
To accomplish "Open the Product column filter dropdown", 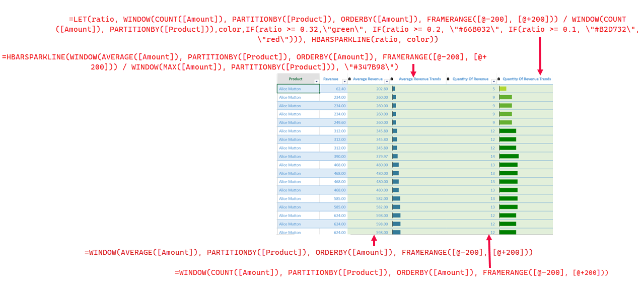I will [x=317, y=81].
